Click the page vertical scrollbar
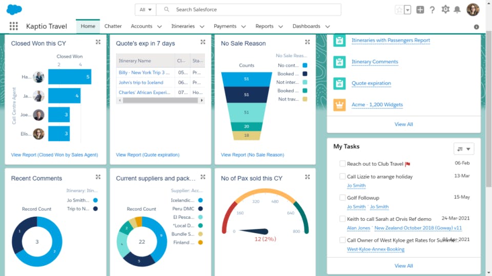The height and width of the screenshot is (276, 492). point(488,109)
